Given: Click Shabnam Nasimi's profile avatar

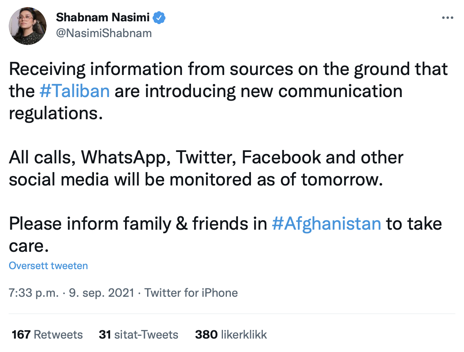Looking at the screenshot, I should point(28,26).
